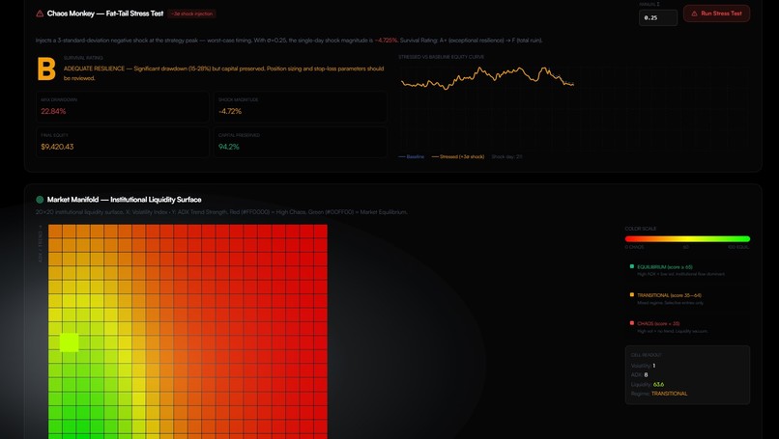Click the Market Manifold section title
The width and height of the screenshot is (779, 439).
(x=125, y=200)
